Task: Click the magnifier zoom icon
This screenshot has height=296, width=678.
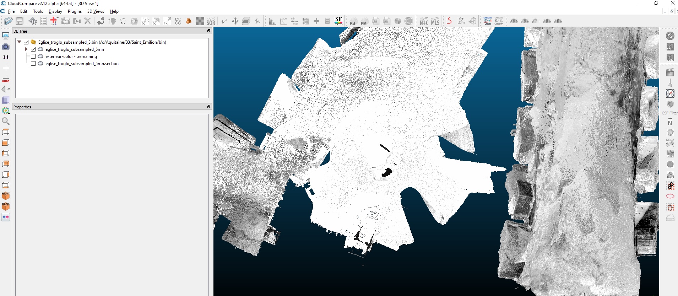Action: (x=6, y=121)
